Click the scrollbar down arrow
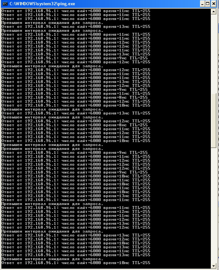219x270 pixels. [213, 266]
